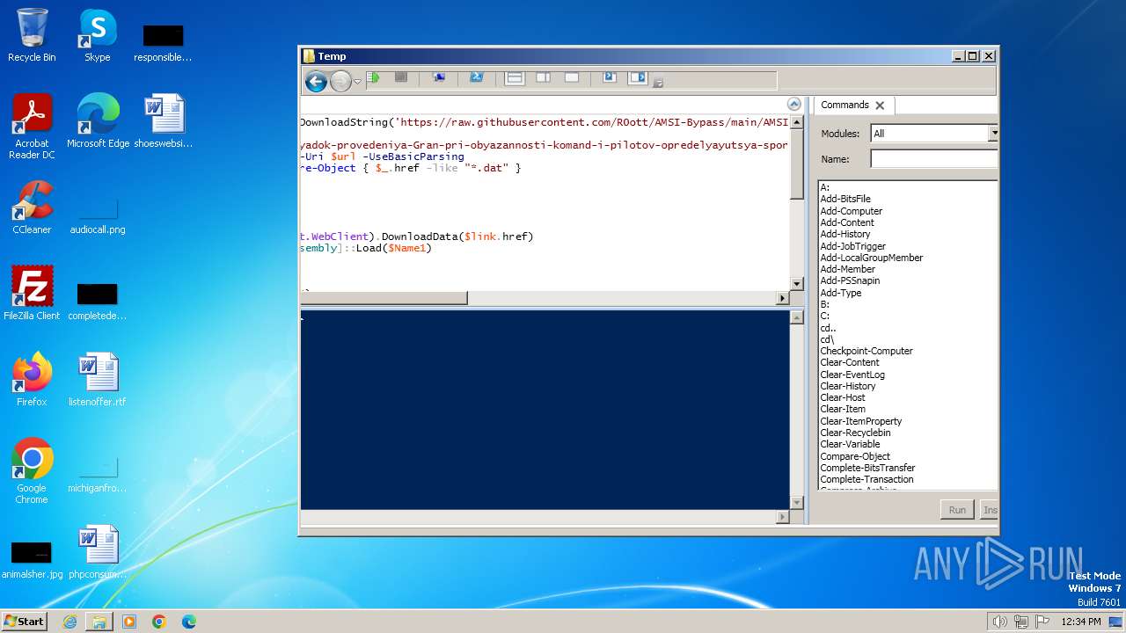1126x633 pixels.
Task: Close the Commands add-on tab
Action: (x=880, y=105)
